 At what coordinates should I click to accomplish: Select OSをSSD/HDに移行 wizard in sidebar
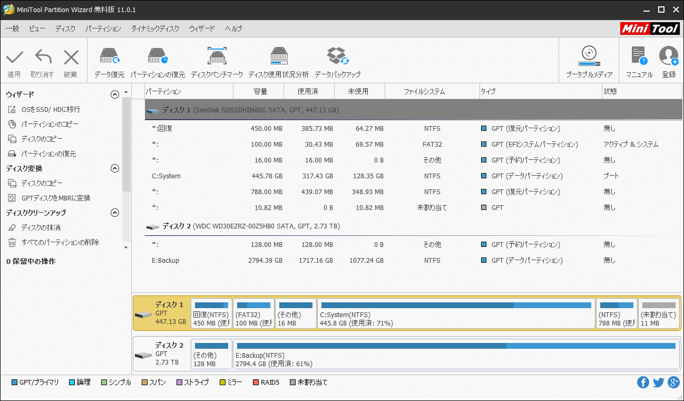click(51, 109)
